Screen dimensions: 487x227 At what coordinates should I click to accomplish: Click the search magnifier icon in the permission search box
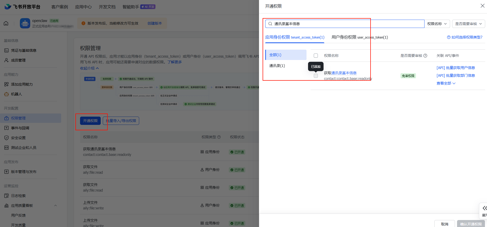pos(270,24)
